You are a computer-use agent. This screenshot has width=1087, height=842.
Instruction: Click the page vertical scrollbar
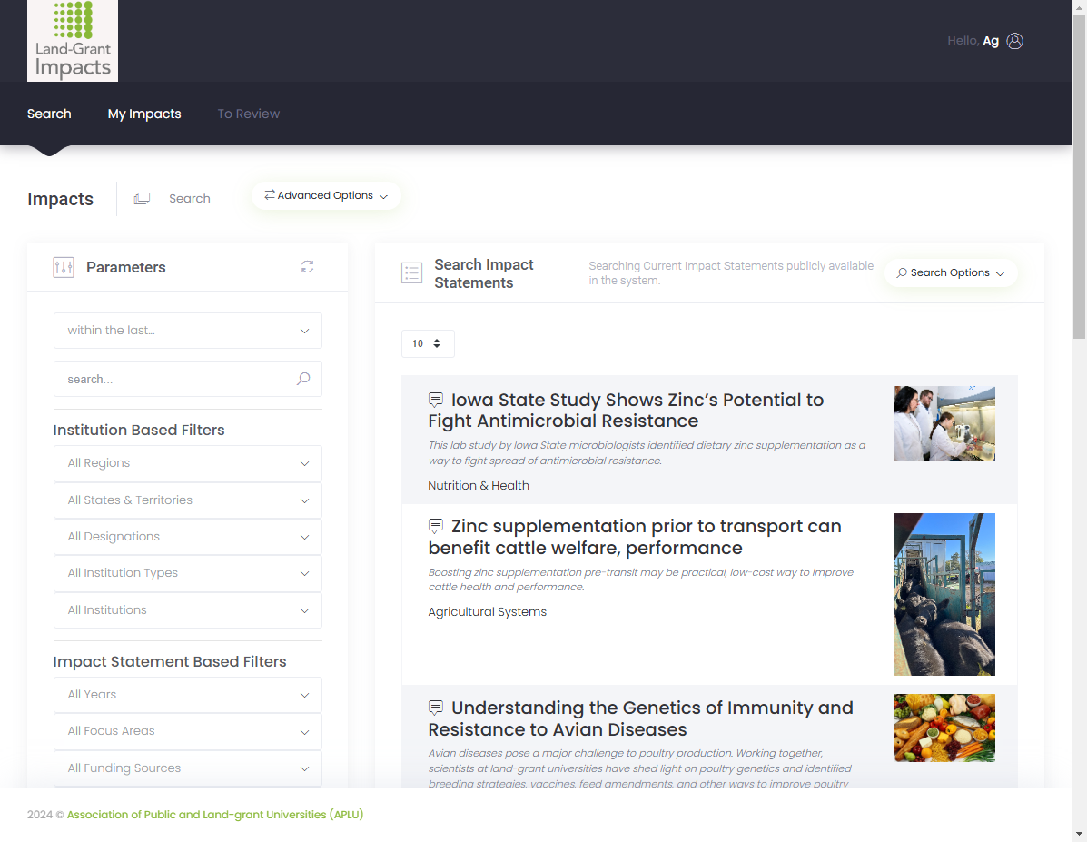click(1079, 177)
